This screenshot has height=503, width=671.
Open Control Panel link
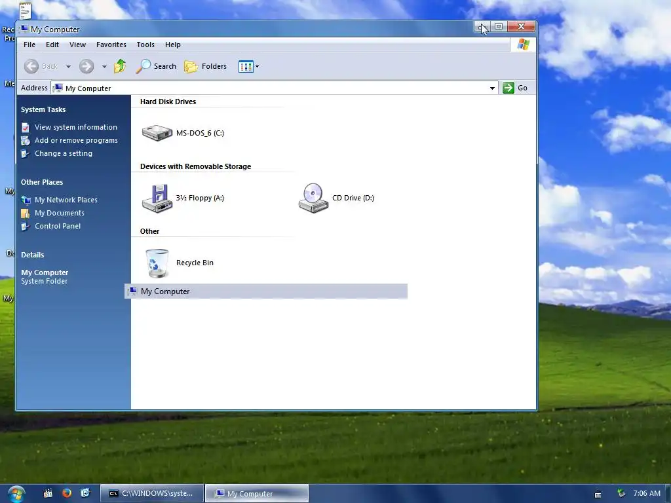(58, 226)
